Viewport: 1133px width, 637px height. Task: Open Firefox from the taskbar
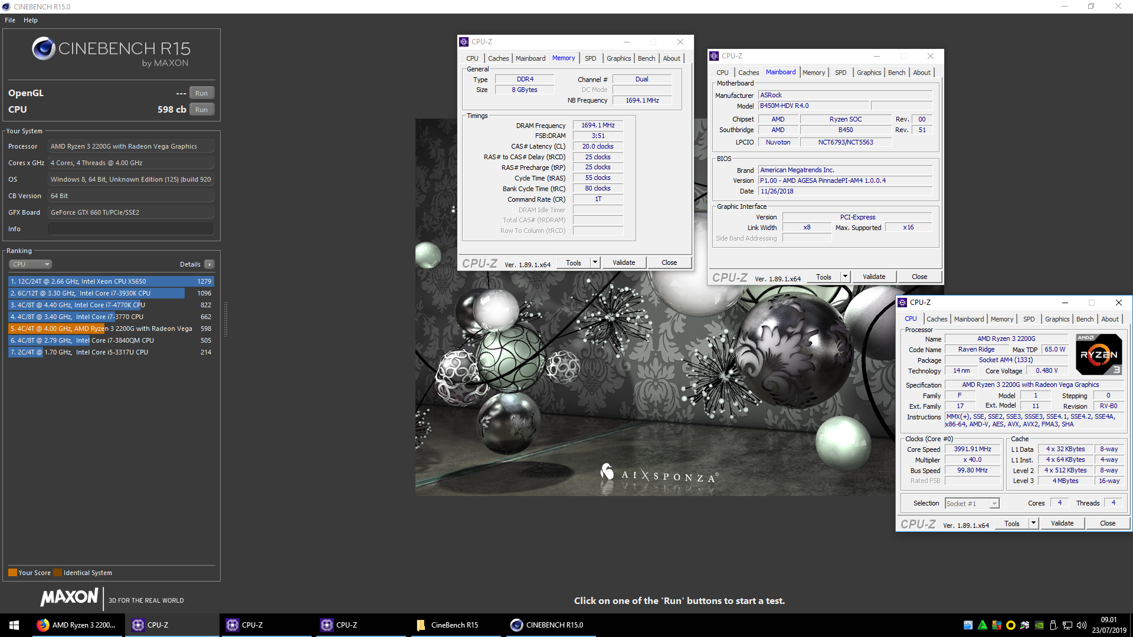click(77, 625)
